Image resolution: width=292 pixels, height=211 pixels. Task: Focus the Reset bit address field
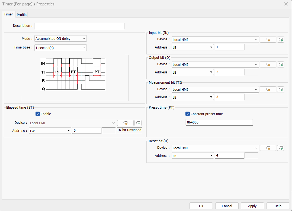229,155
